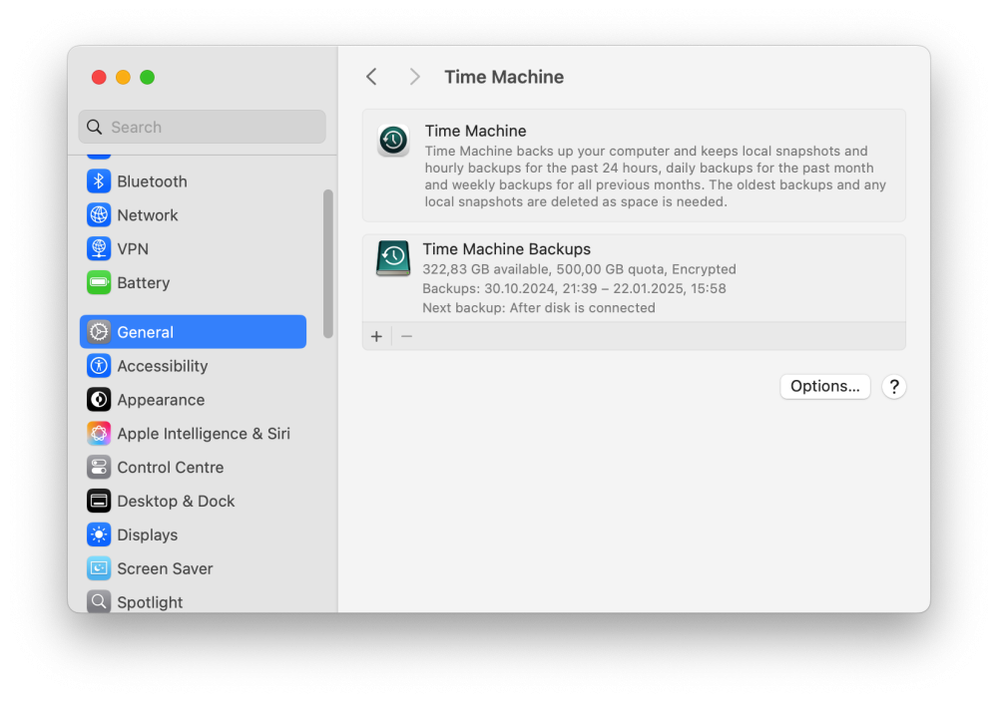The height and width of the screenshot is (702, 998).
Task: Click the Bluetooth icon in sidebar
Action: click(99, 181)
